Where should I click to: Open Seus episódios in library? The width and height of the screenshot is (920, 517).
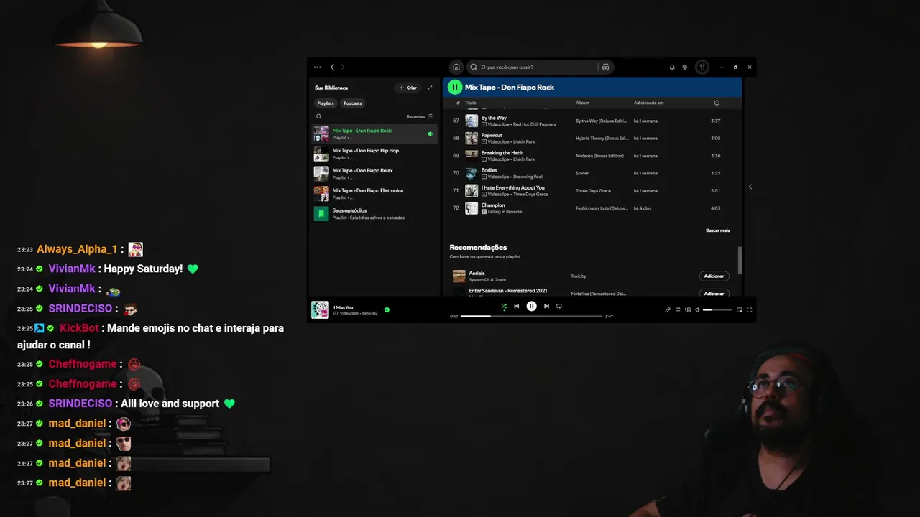374,214
